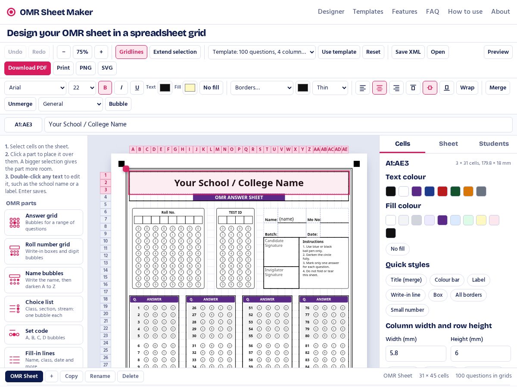Open the Template selection dropdown
517x387 pixels.
[x=262, y=52]
